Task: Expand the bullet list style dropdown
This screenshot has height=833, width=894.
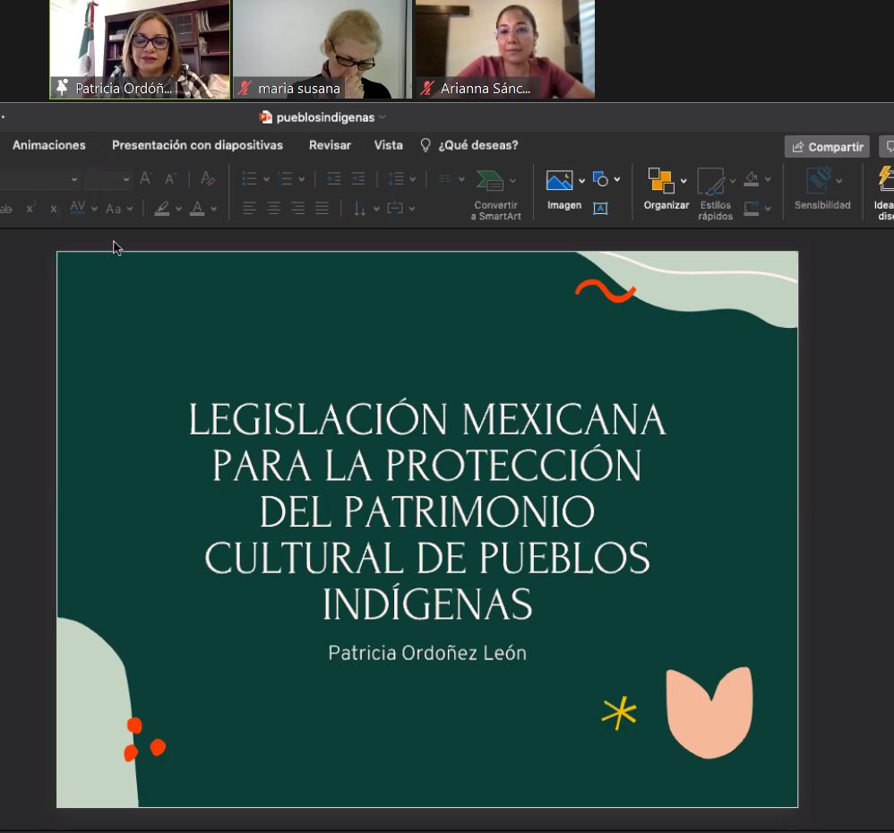Action: coord(266,179)
